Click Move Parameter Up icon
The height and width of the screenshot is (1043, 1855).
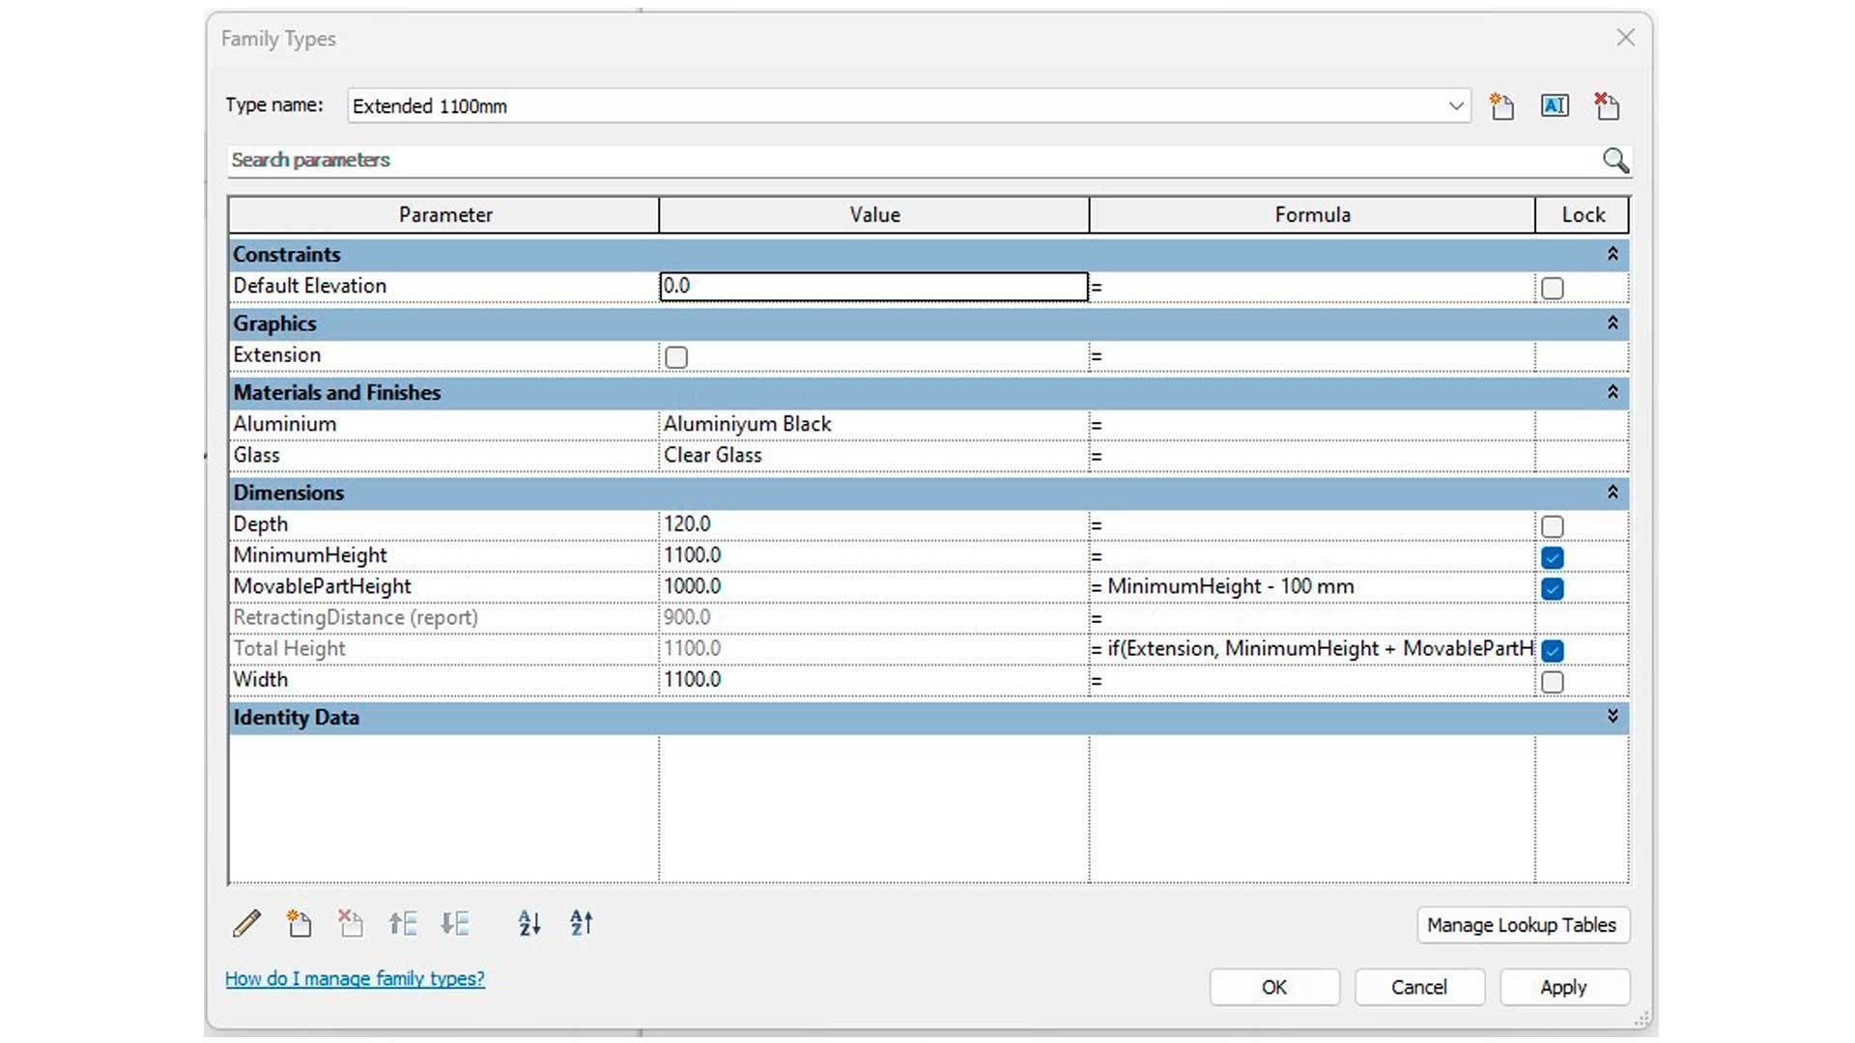click(x=403, y=924)
